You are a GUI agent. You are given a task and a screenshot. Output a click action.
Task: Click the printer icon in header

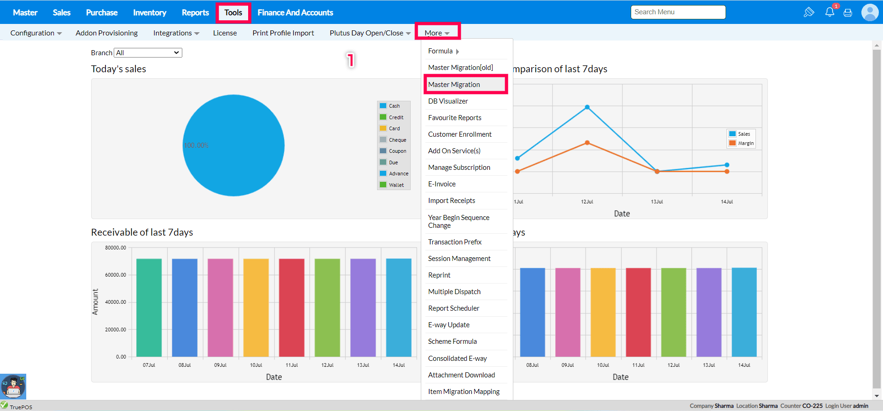point(848,13)
